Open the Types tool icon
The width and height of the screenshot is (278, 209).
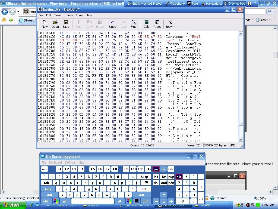point(157,24)
